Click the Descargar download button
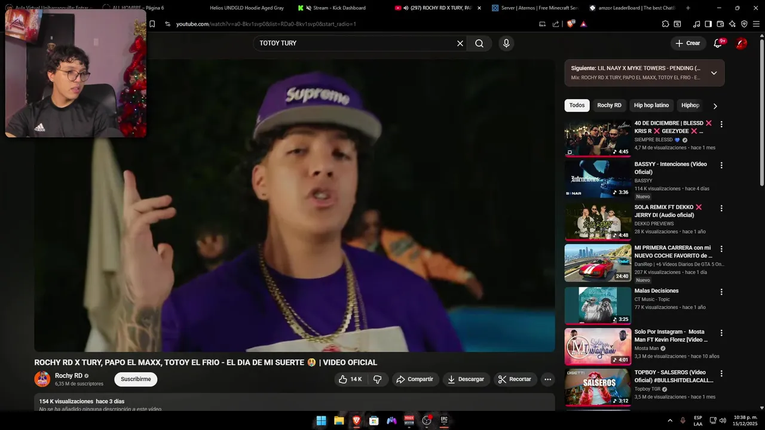Image resolution: width=765 pixels, height=430 pixels. pyautogui.click(x=466, y=379)
